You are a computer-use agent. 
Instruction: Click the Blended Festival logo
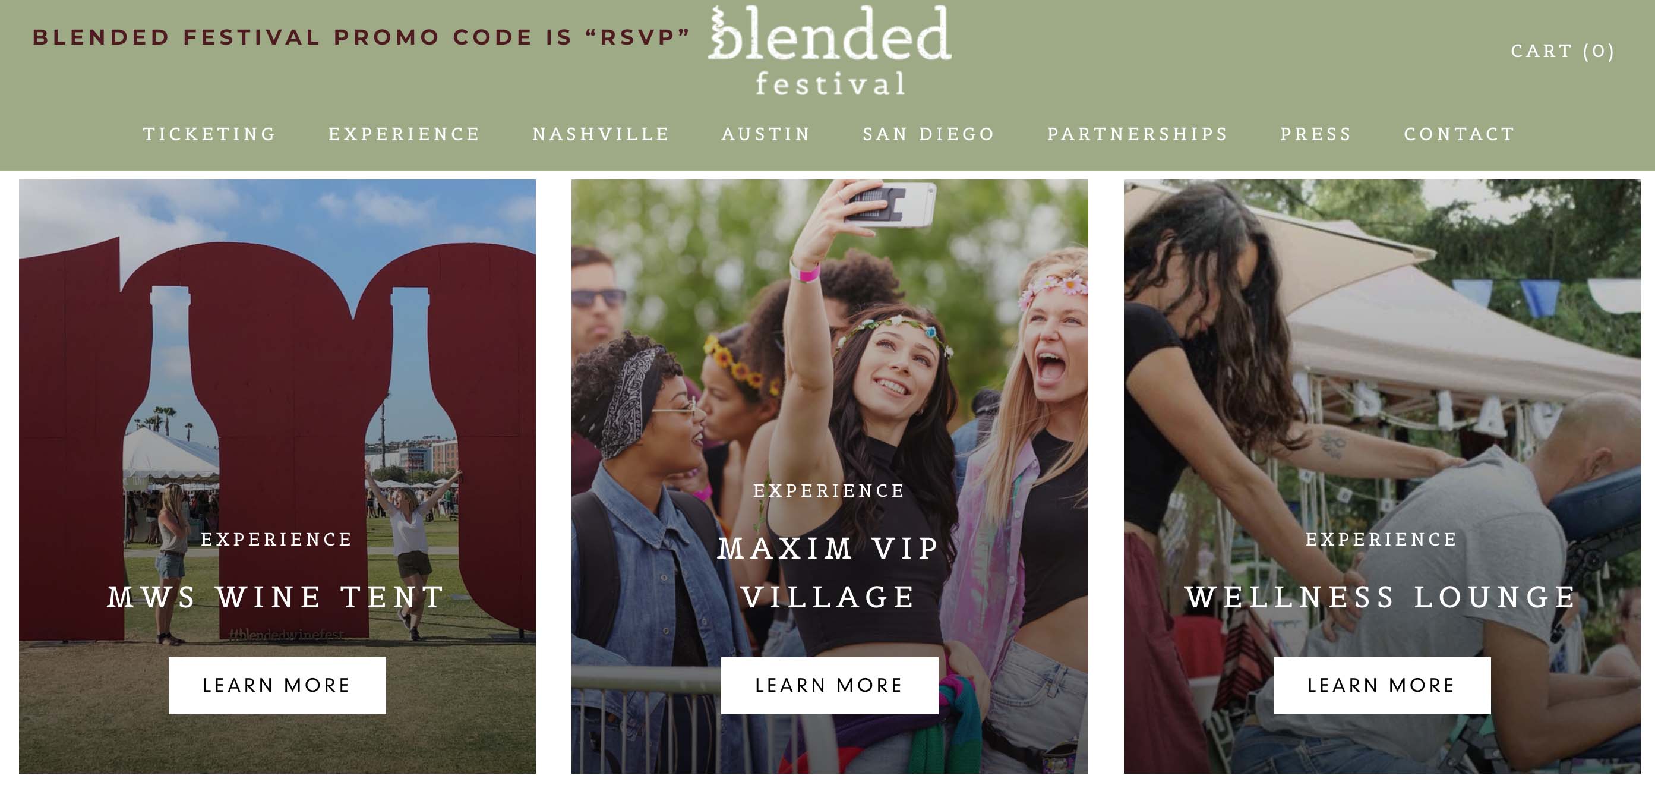829,50
